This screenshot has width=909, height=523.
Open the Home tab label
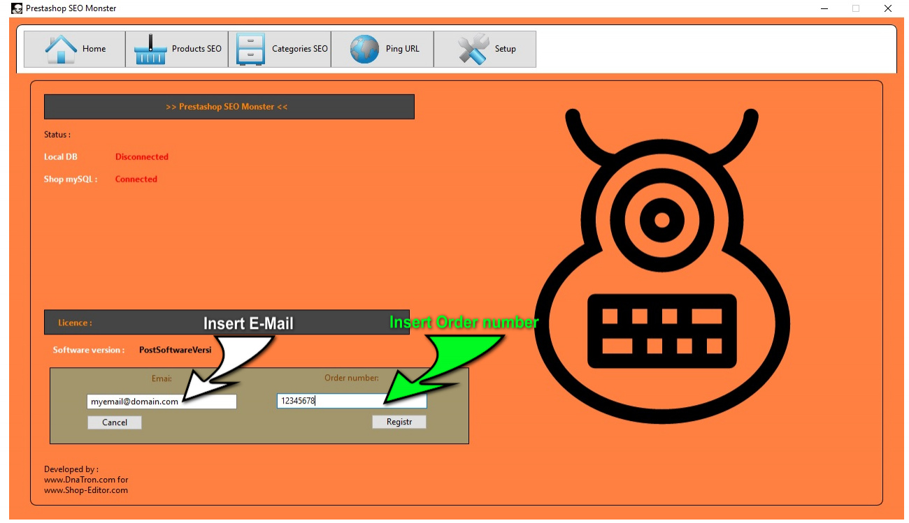(x=94, y=49)
